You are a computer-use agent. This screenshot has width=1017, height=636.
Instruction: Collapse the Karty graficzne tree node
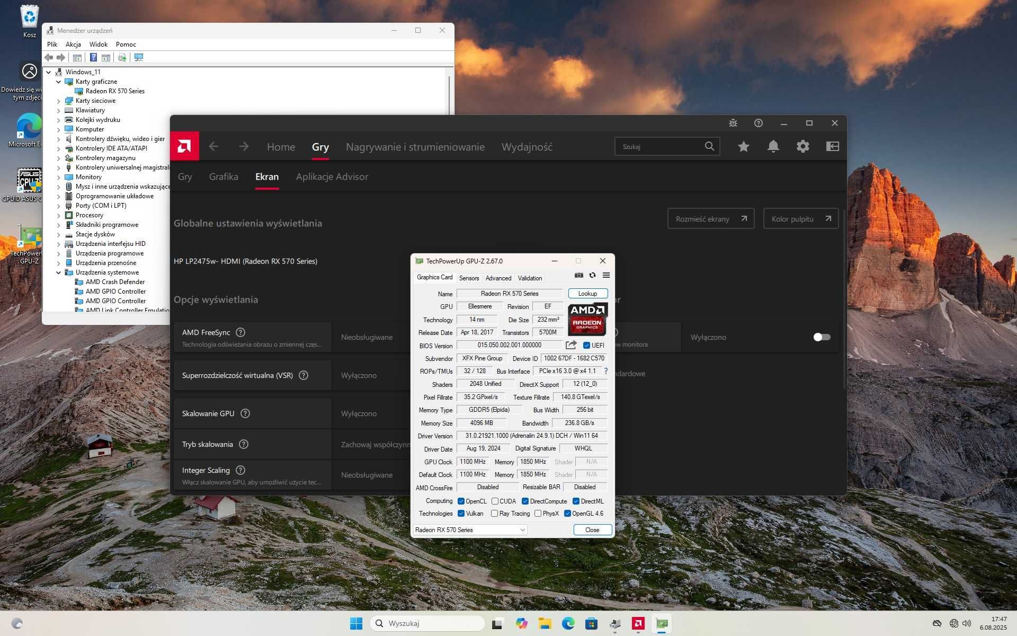click(58, 82)
